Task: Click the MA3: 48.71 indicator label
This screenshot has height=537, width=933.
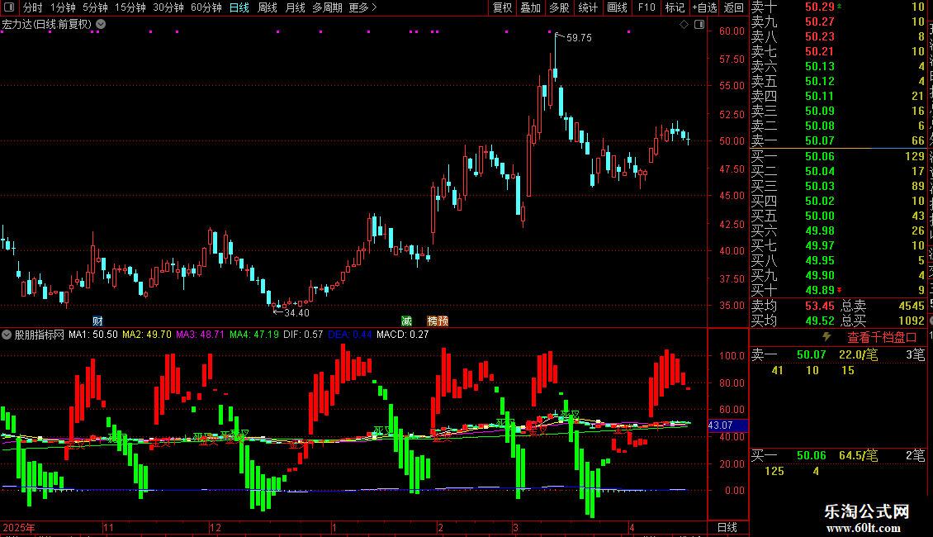Action: pyautogui.click(x=200, y=335)
